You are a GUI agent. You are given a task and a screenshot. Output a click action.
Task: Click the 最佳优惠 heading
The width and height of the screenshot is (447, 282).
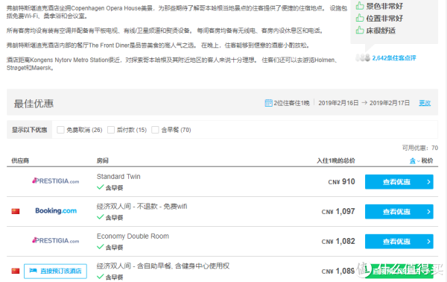pyautogui.click(x=34, y=104)
